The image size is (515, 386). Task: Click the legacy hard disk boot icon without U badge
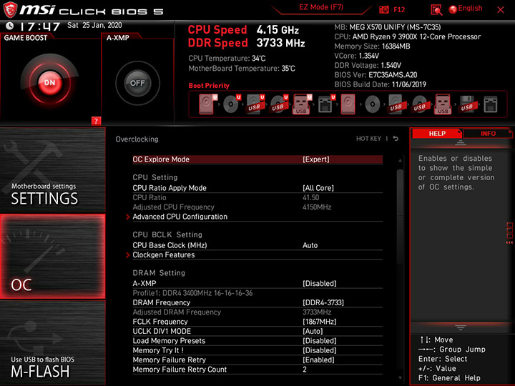tap(348, 104)
